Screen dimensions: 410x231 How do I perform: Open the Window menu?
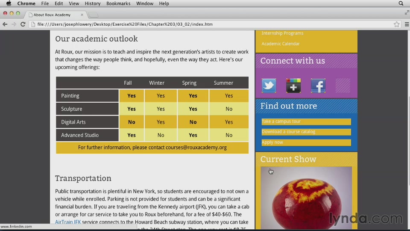[145, 3]
